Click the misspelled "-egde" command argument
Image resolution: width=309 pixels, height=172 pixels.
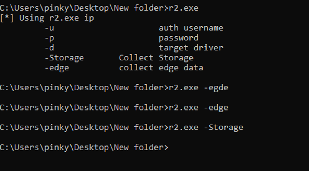pyautogui.click(x=216, y=88)
